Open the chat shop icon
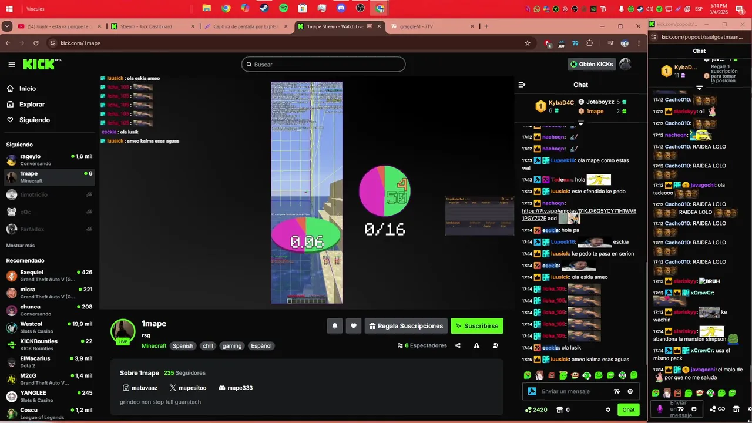Image resolution: width=752 pixels, height=423 pixels. coord(560,409)
